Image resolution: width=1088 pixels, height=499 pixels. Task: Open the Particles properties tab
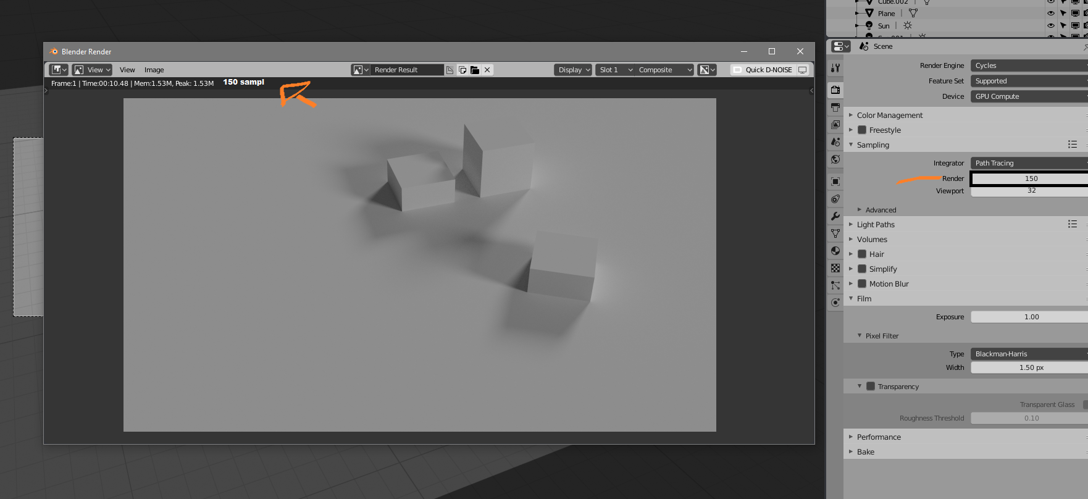tap(835, 285)
